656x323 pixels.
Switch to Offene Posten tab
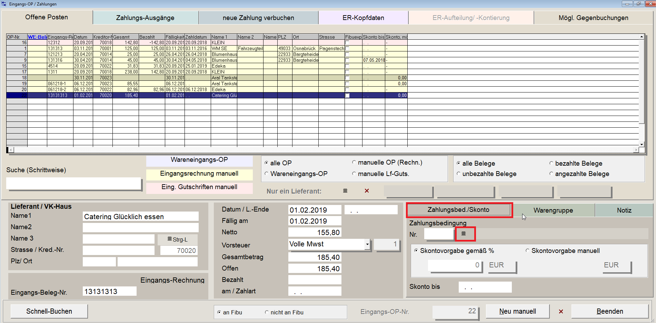click(x=47, y=17)
